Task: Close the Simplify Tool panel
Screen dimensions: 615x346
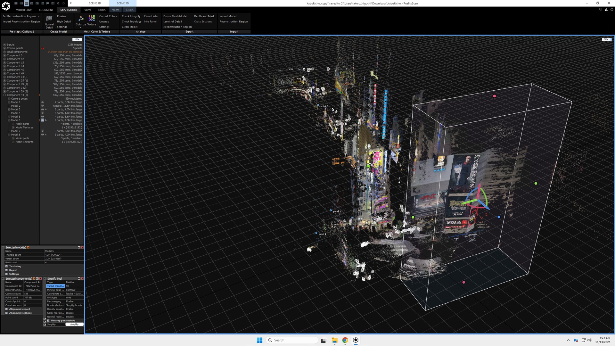Action: click(82, 279)
